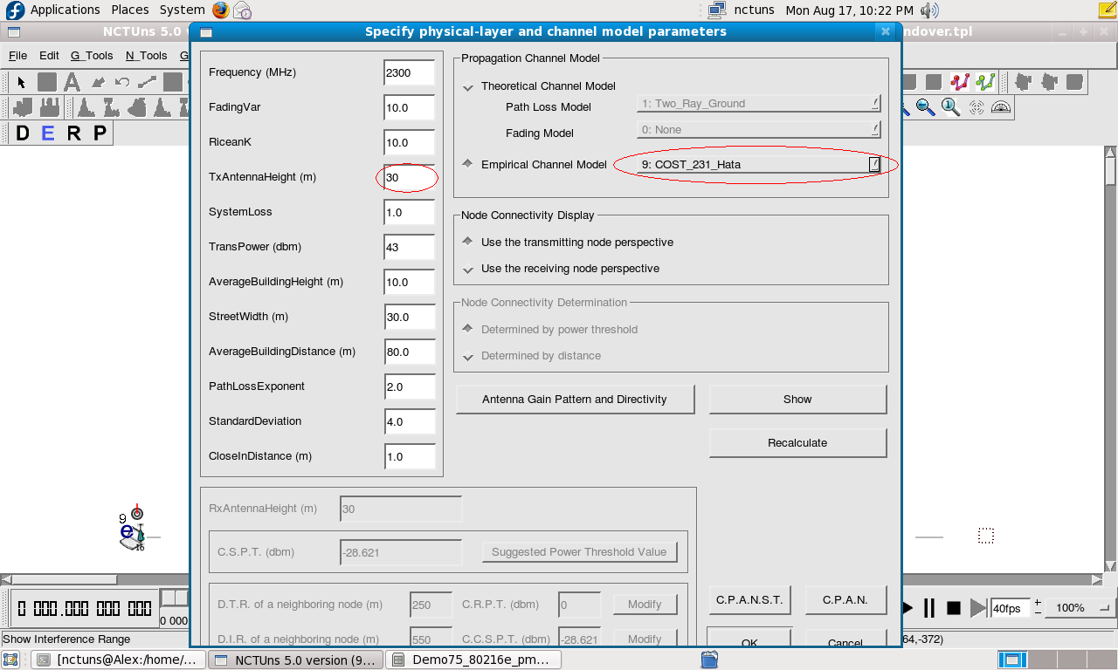The image size is (1118, 670).
Task: Click Modify button for C.R.P.T.
Action: click(645, 605)
